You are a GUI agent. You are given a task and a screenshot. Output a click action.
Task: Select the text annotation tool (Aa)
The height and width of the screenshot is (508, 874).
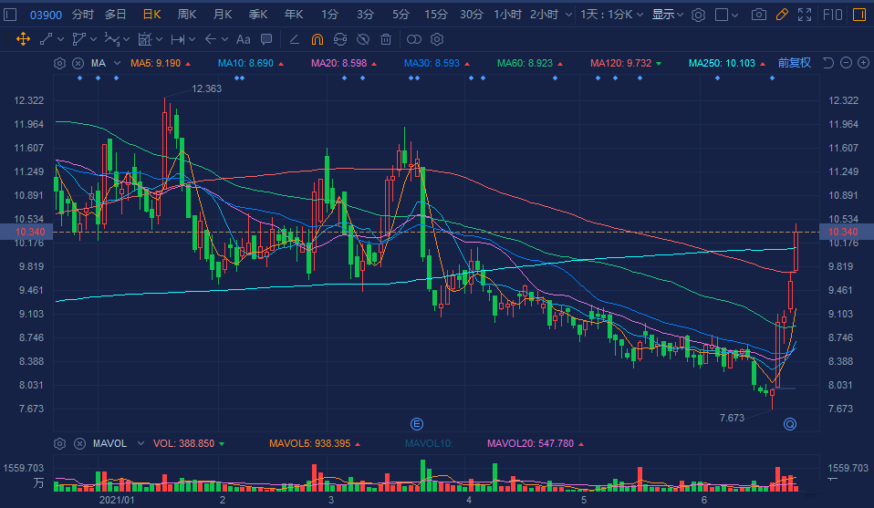pos(243,39)
